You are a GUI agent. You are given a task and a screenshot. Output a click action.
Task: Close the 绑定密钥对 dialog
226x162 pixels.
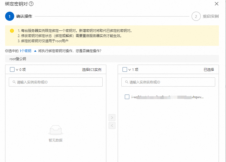[x=217, y=4]
